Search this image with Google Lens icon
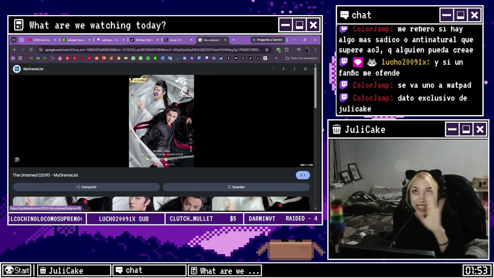The width and height of the screenshot is (494, 278). [x=17, y=159]
